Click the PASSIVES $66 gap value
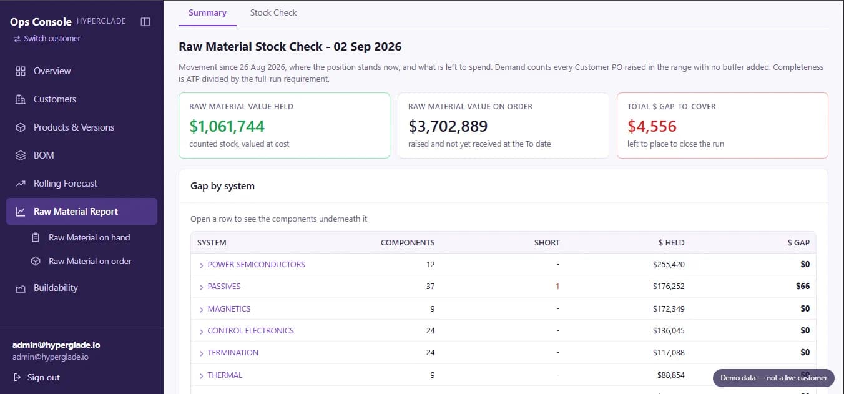 (x=803, y=287)
